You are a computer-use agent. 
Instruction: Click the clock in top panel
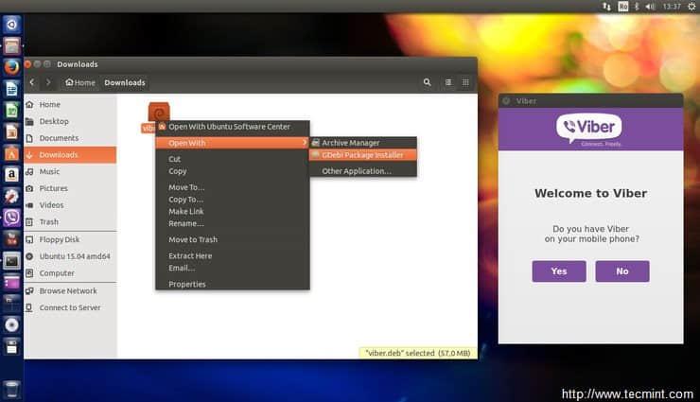click(672, 6)
